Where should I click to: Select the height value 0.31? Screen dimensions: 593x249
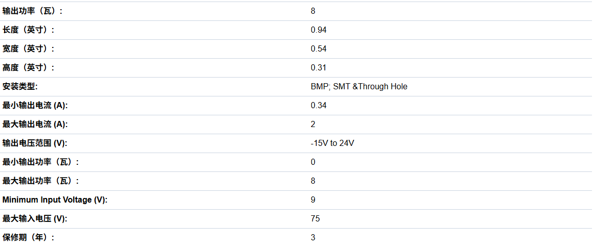point(318,67)
